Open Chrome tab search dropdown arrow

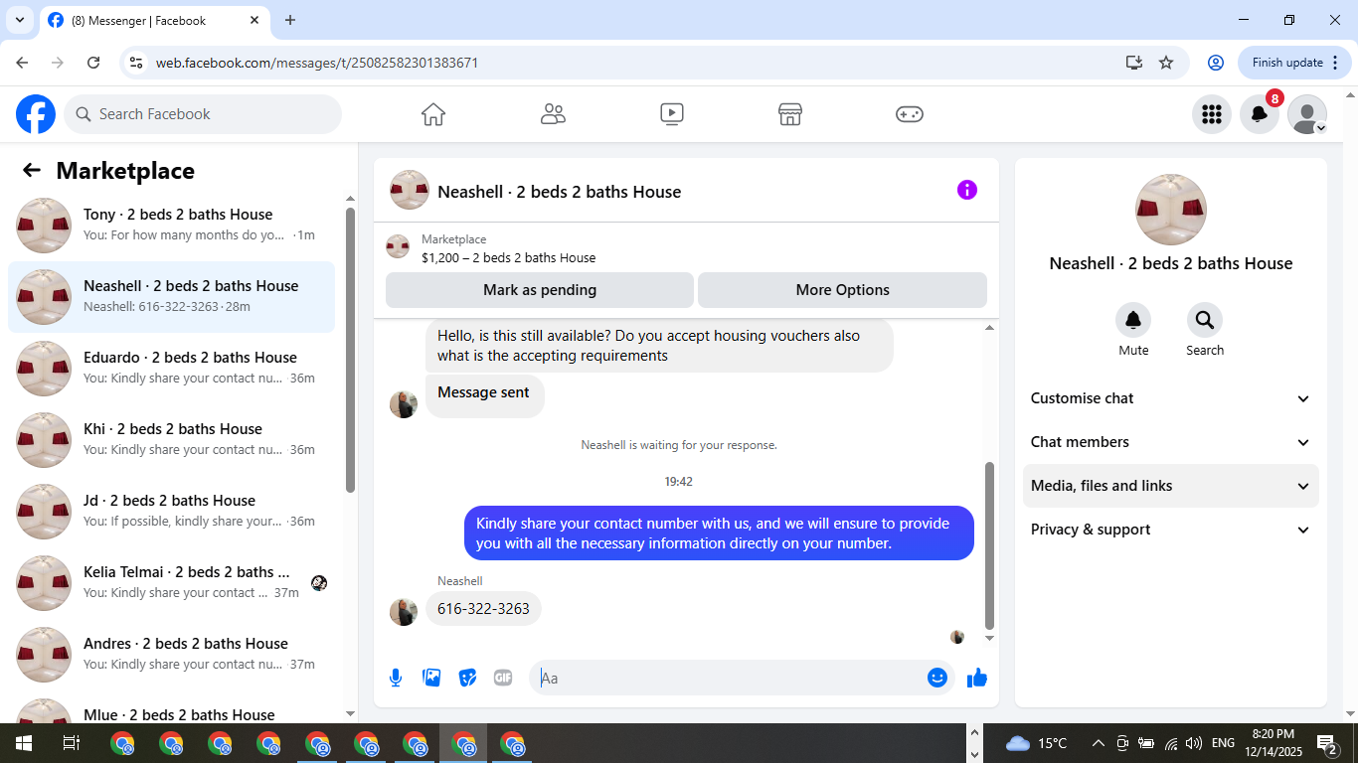(x=19, y=20)
